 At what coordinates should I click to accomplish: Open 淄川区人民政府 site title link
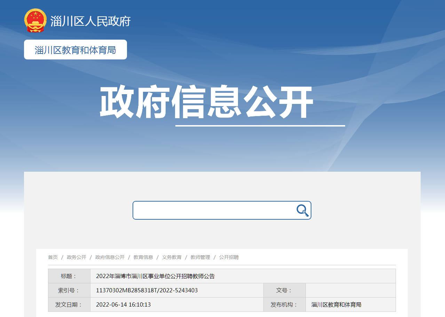pos(90,21)
